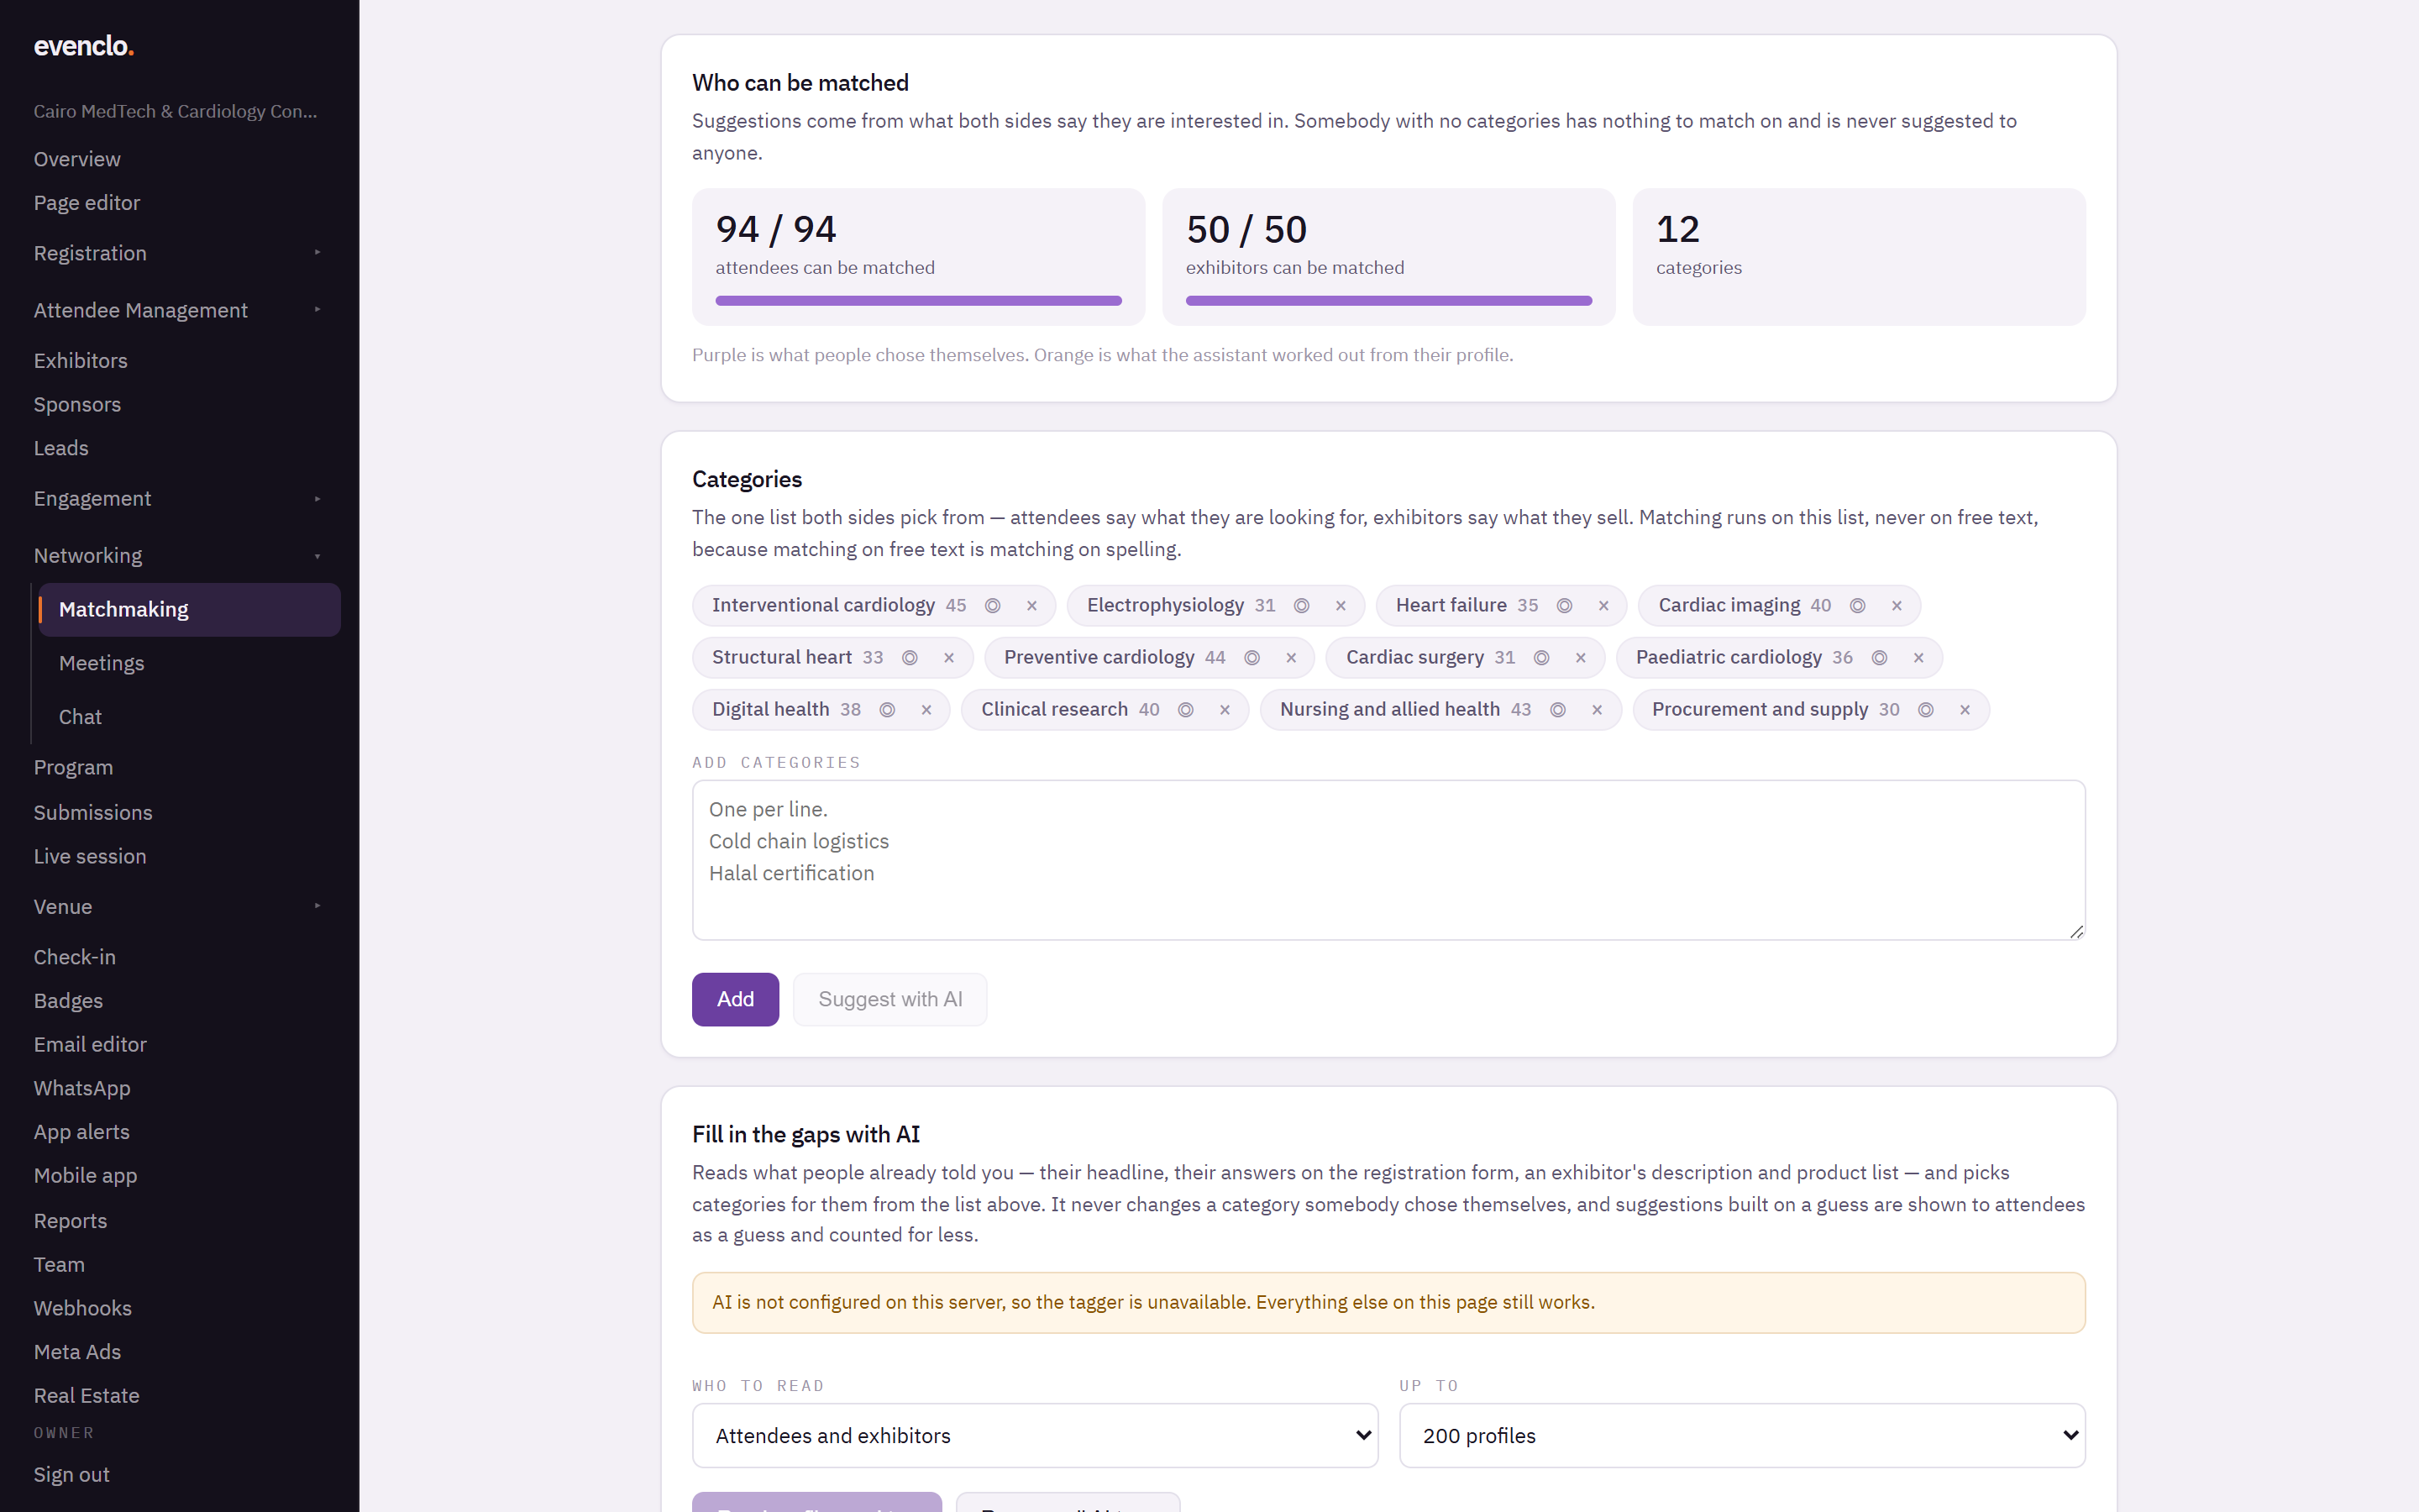Remove the Interventional cardiology category

(x=1031, y=606)
